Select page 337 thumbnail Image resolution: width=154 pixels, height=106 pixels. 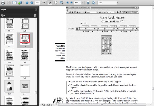click(x=9, y=39)
